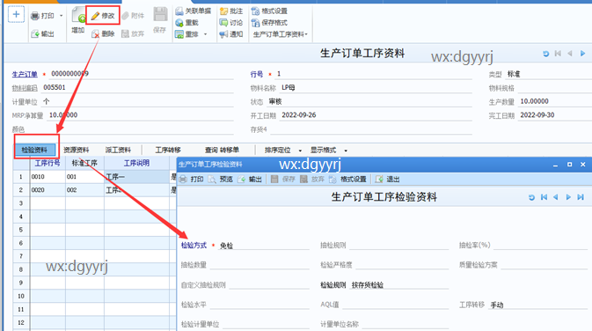The height and width of the screenshot is (331, 592).
Task: Click the 工序行号 column header
Action: click(48, 163)
